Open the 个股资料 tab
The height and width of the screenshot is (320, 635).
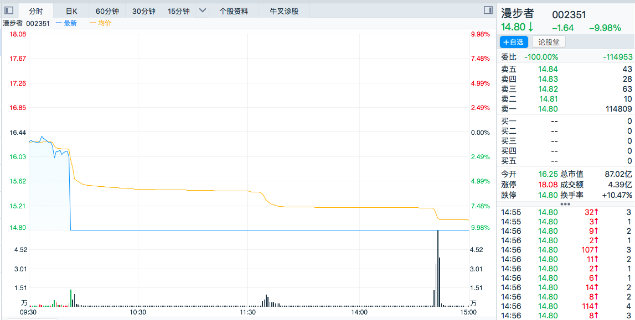pyautogui.click(x=234, y=11)
